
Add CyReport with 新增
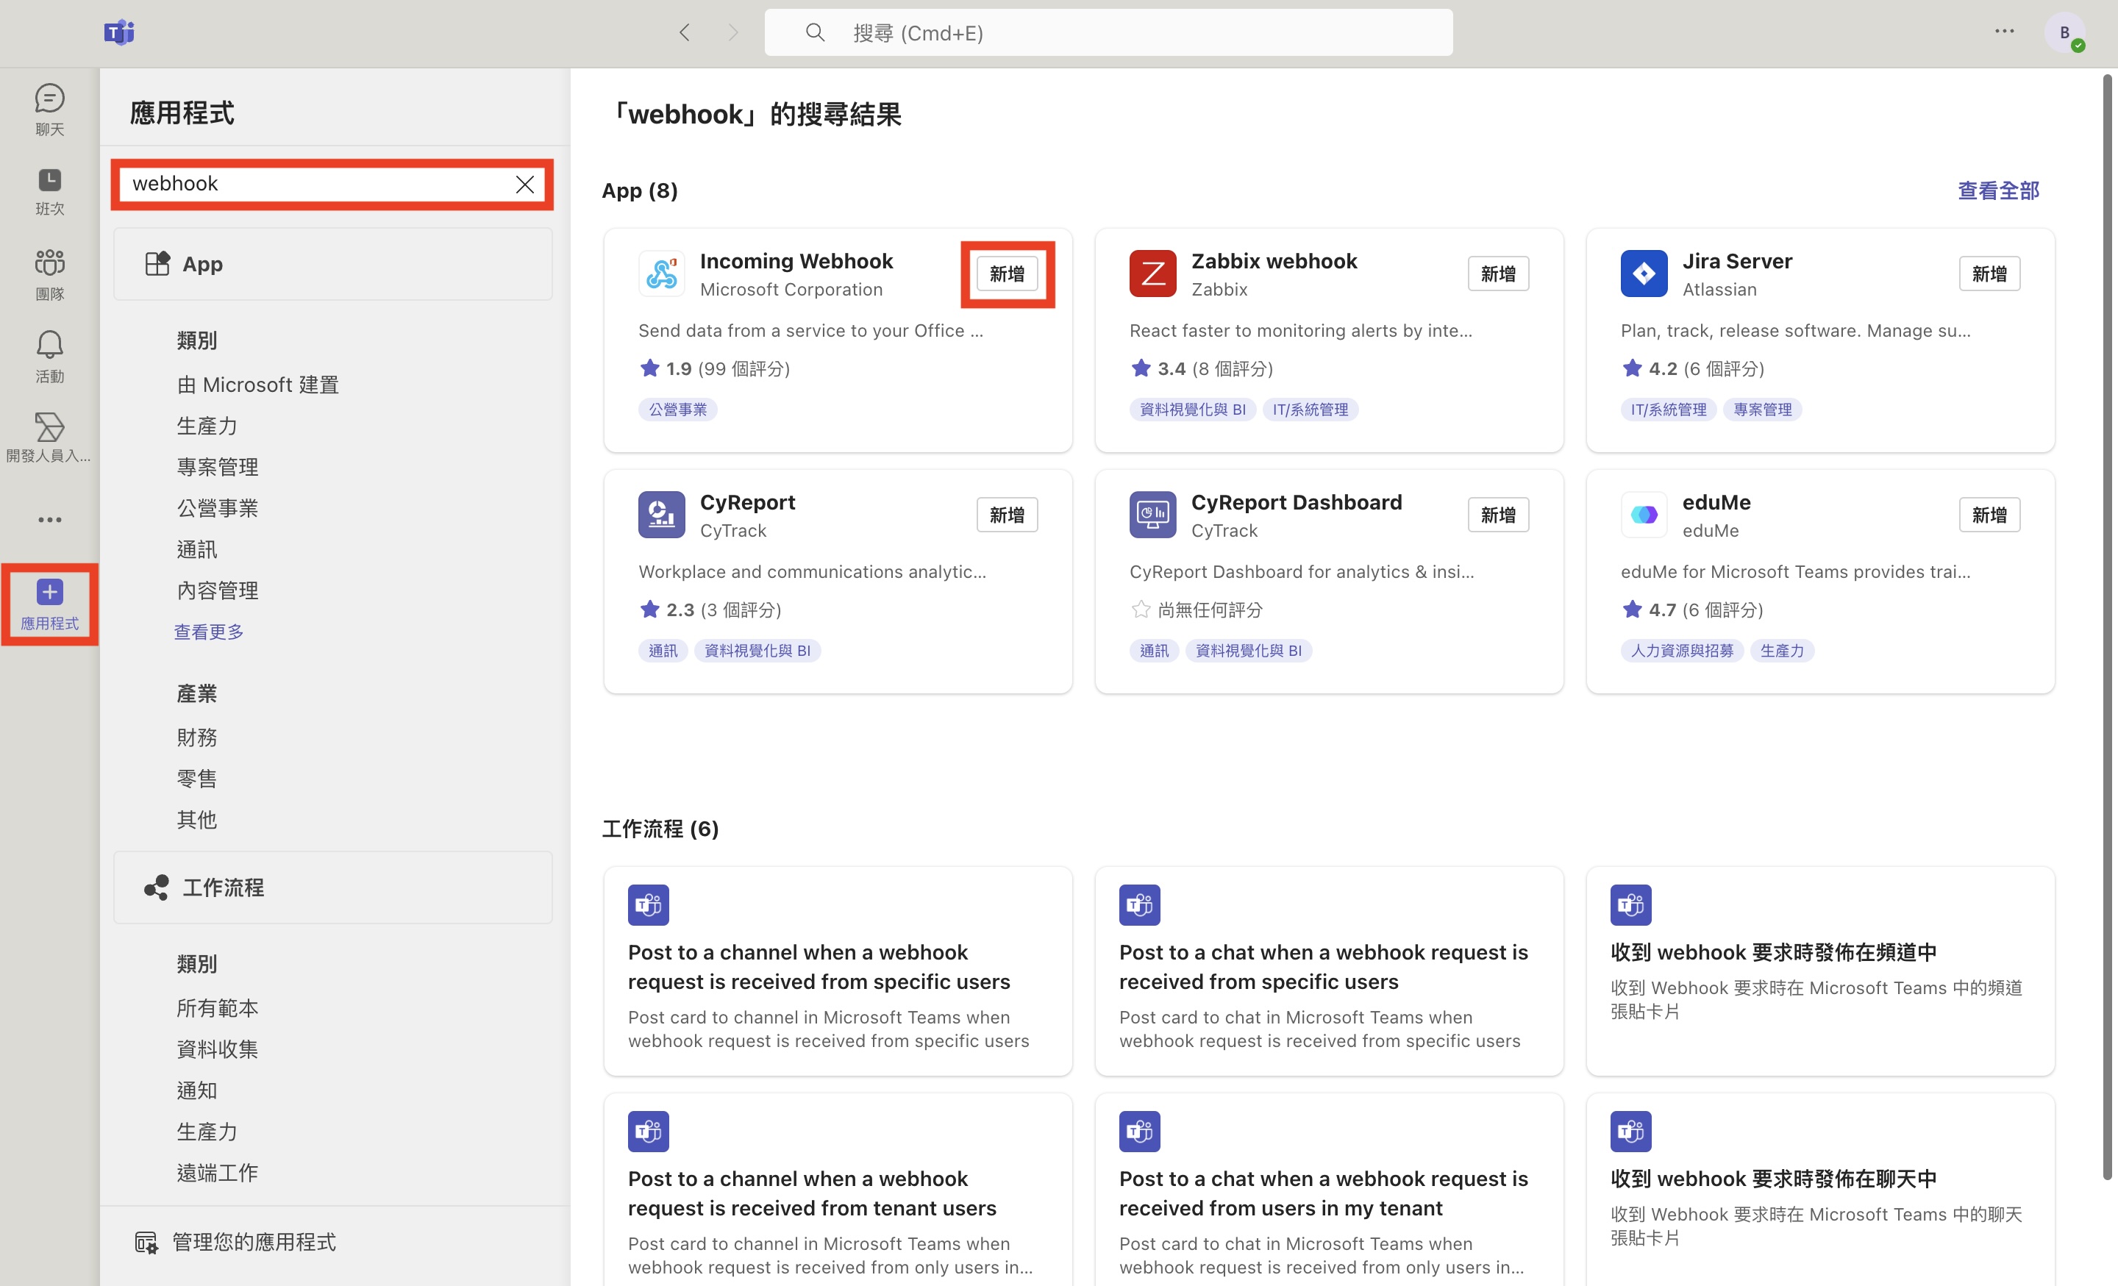[1007, 515]
